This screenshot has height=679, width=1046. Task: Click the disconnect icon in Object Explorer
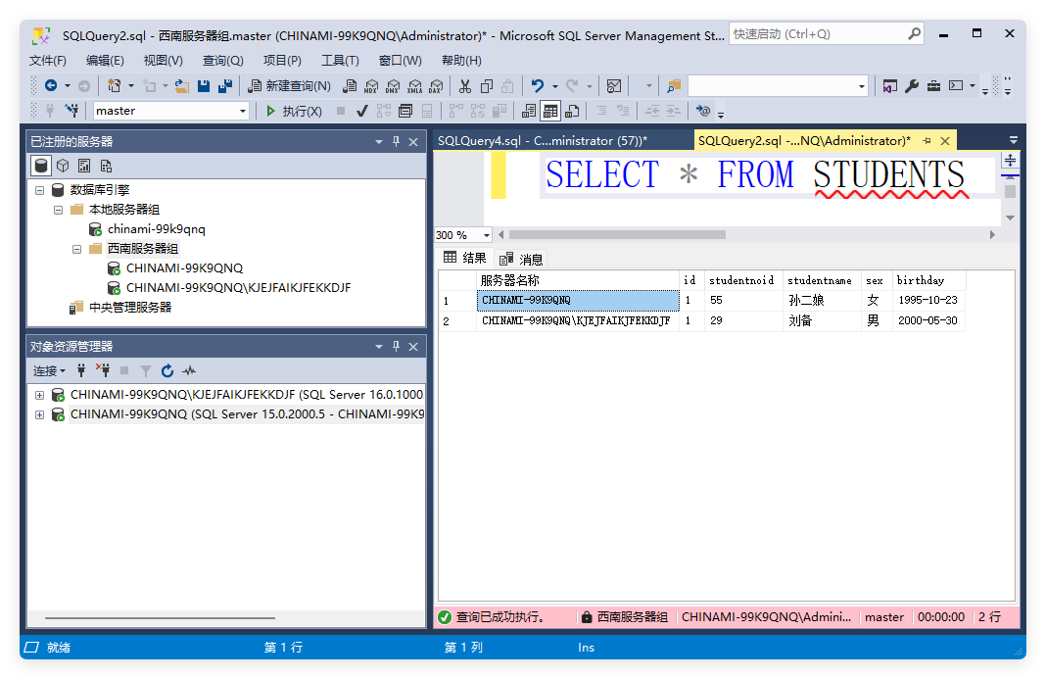point(103,370)
